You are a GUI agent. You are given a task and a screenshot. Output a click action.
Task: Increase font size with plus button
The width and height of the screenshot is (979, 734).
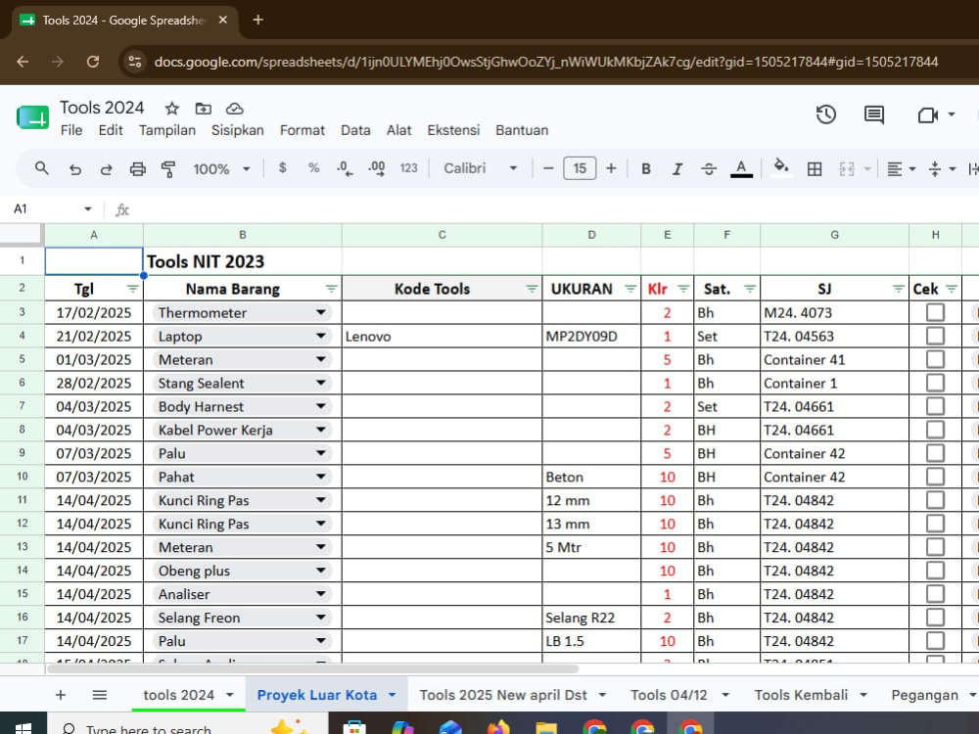pos(611,168)
